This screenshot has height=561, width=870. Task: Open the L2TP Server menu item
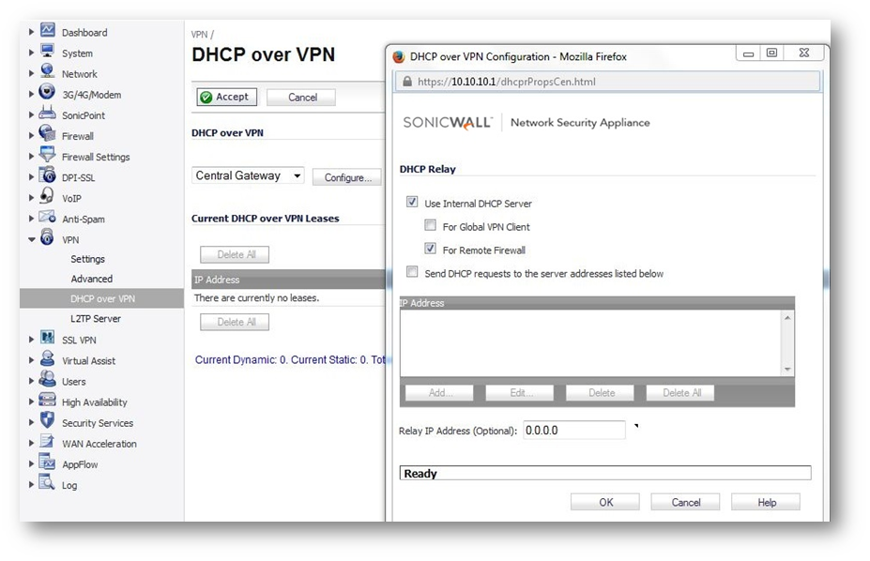96,319
